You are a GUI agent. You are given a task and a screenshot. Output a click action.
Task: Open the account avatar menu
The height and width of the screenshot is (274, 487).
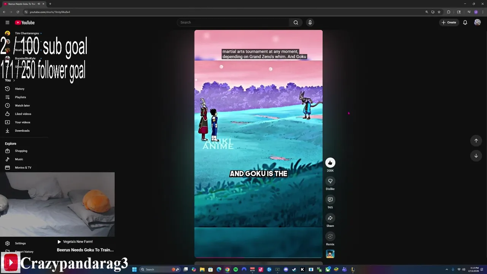coord(477,22)
